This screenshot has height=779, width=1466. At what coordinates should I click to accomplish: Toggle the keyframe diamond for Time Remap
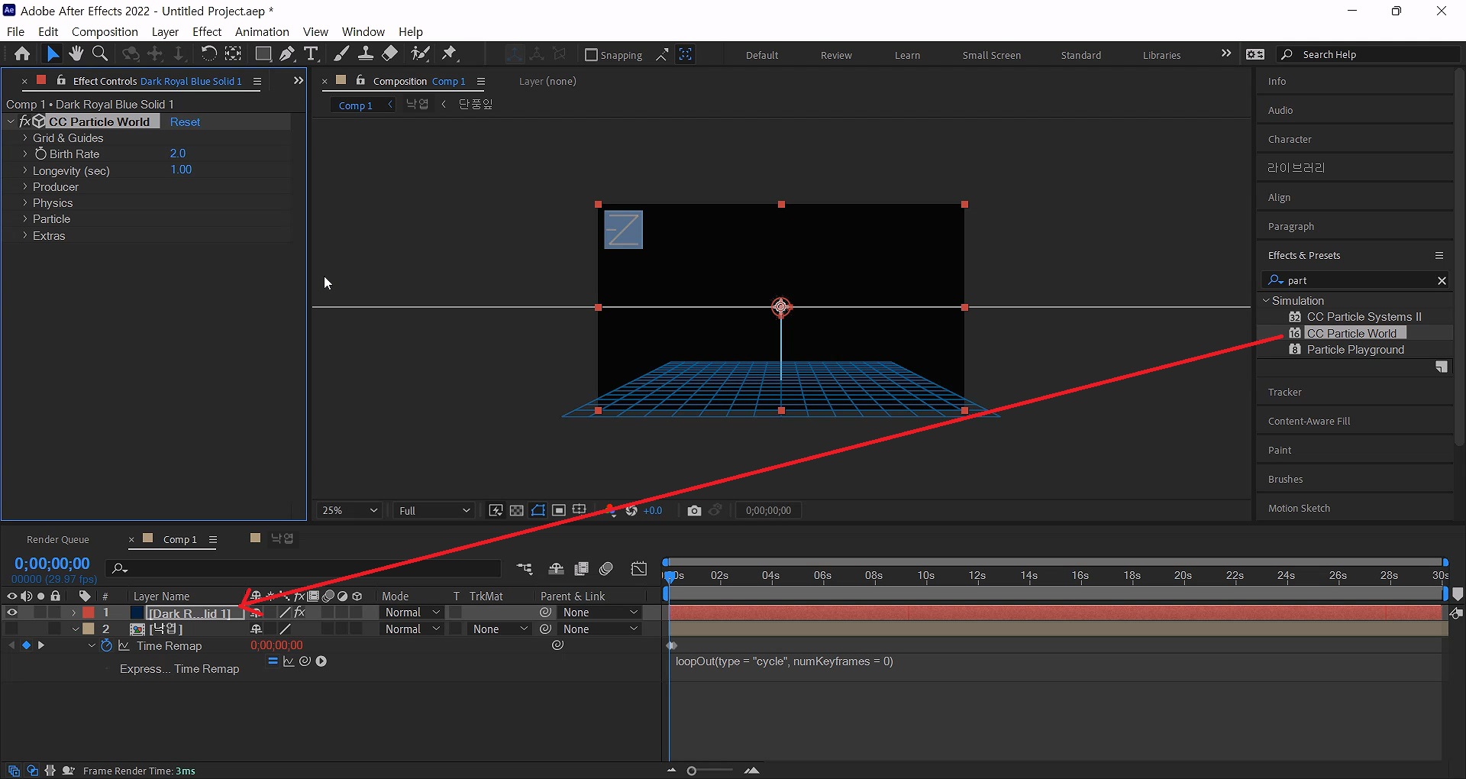click(26, 645)
